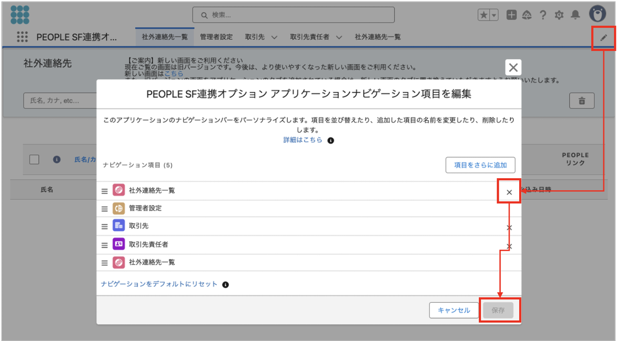617x341 pixels.
Task: Click the 詳細はこちら link
Action: pyautogui.click(x=303, y=140)
